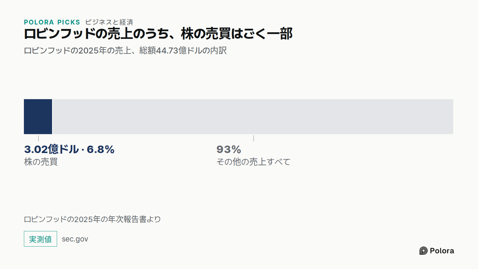Click the light gray bar segment
This screenshot has height=269, width=478.
tap(253, 117)
